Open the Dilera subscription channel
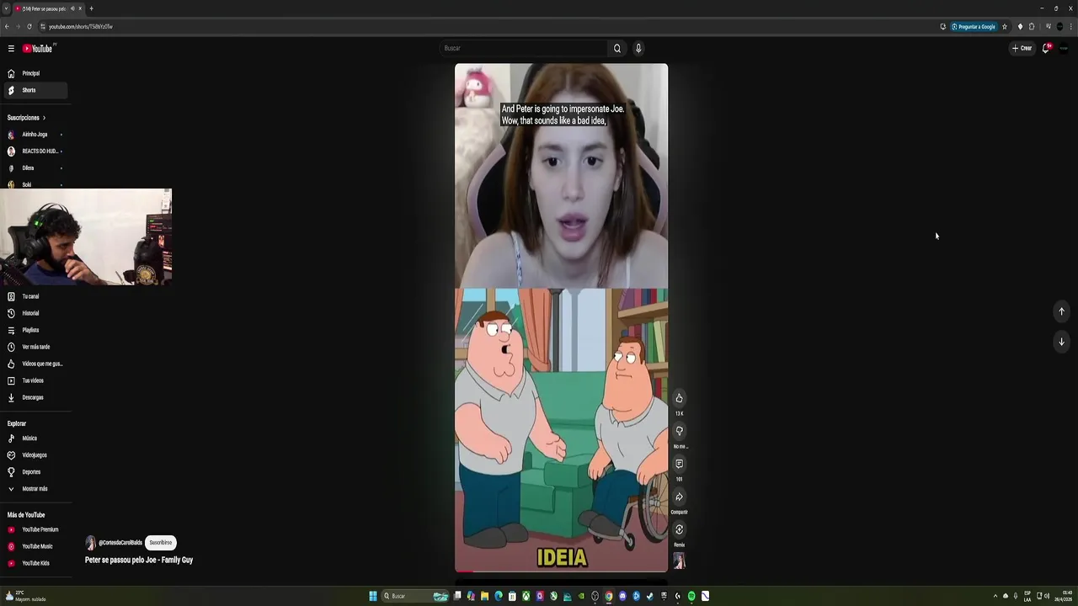This screenshot has height=606, width=1078. pos(35,168)
